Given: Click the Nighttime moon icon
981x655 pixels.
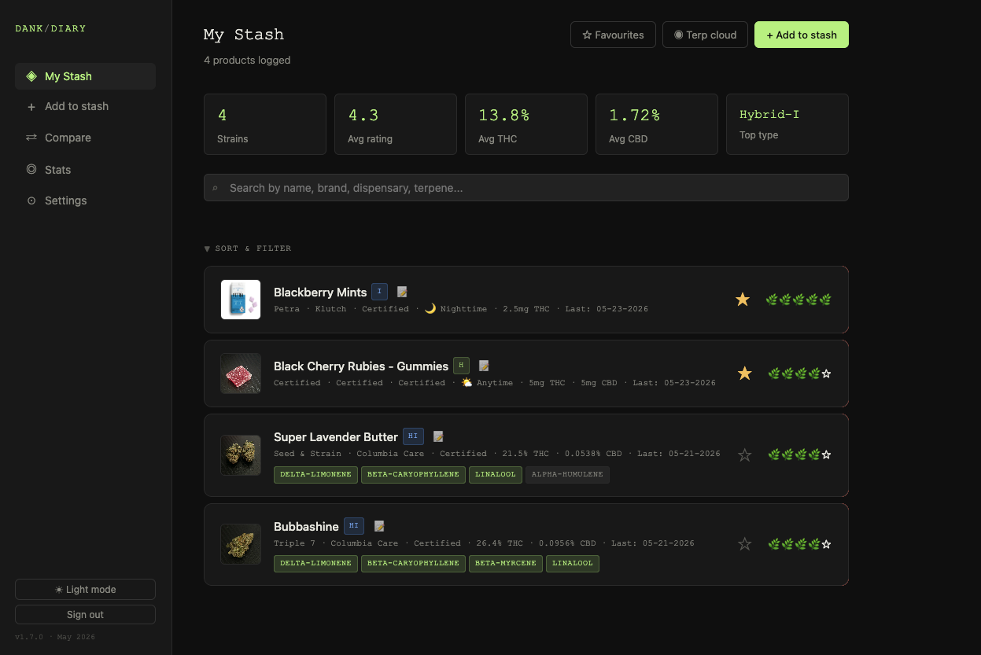Looking at the screenshot, I should pos(430,309).
